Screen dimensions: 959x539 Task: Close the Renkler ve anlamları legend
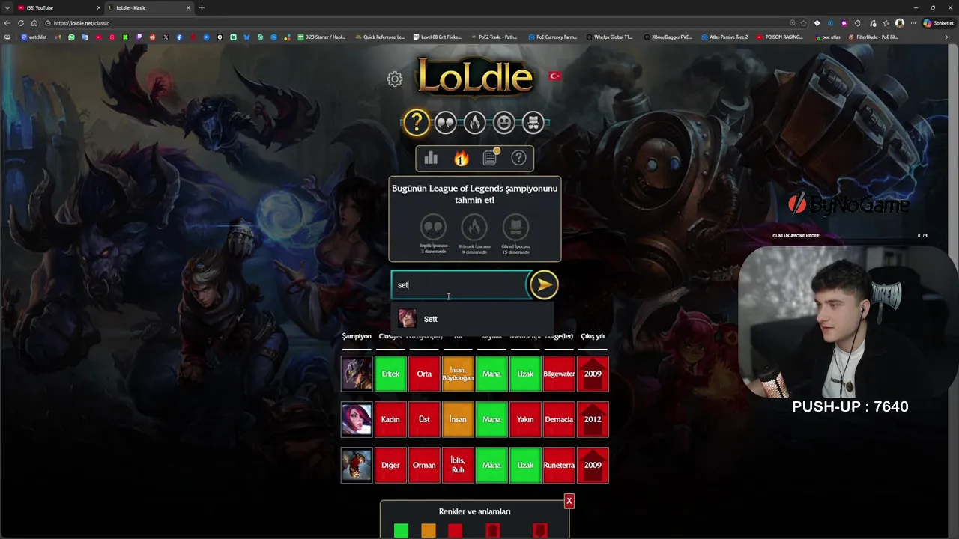[569, 500]
